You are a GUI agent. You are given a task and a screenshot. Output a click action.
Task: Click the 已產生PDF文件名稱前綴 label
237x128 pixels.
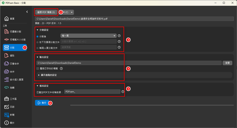click(x=50, y=92)
